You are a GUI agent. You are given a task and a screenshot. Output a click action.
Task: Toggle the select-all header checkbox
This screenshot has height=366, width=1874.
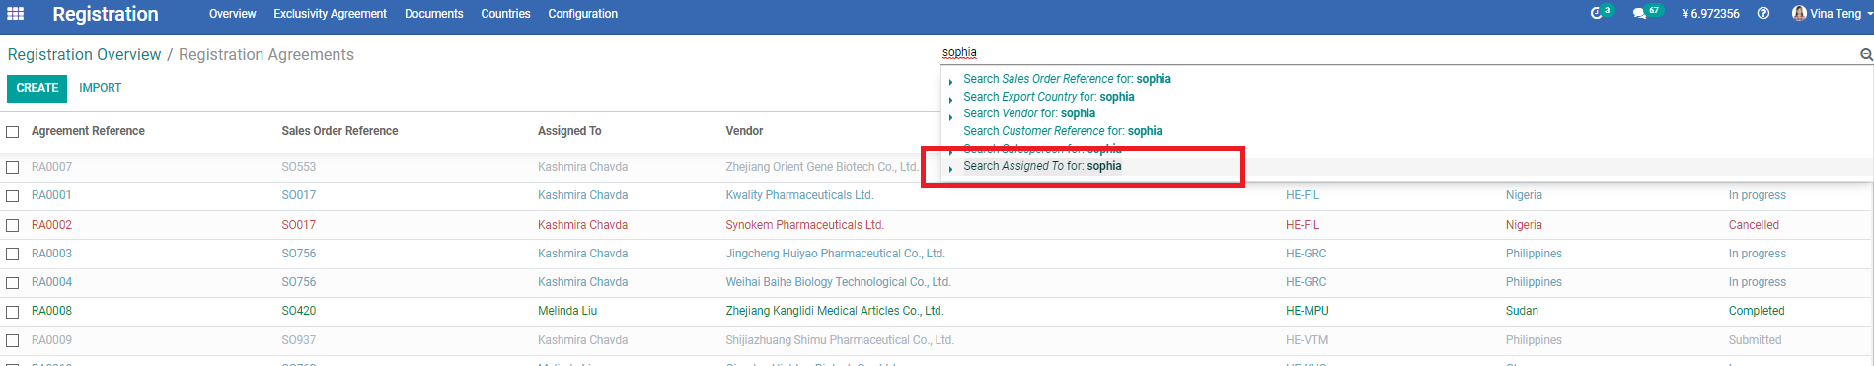click(x=13, y=132)
